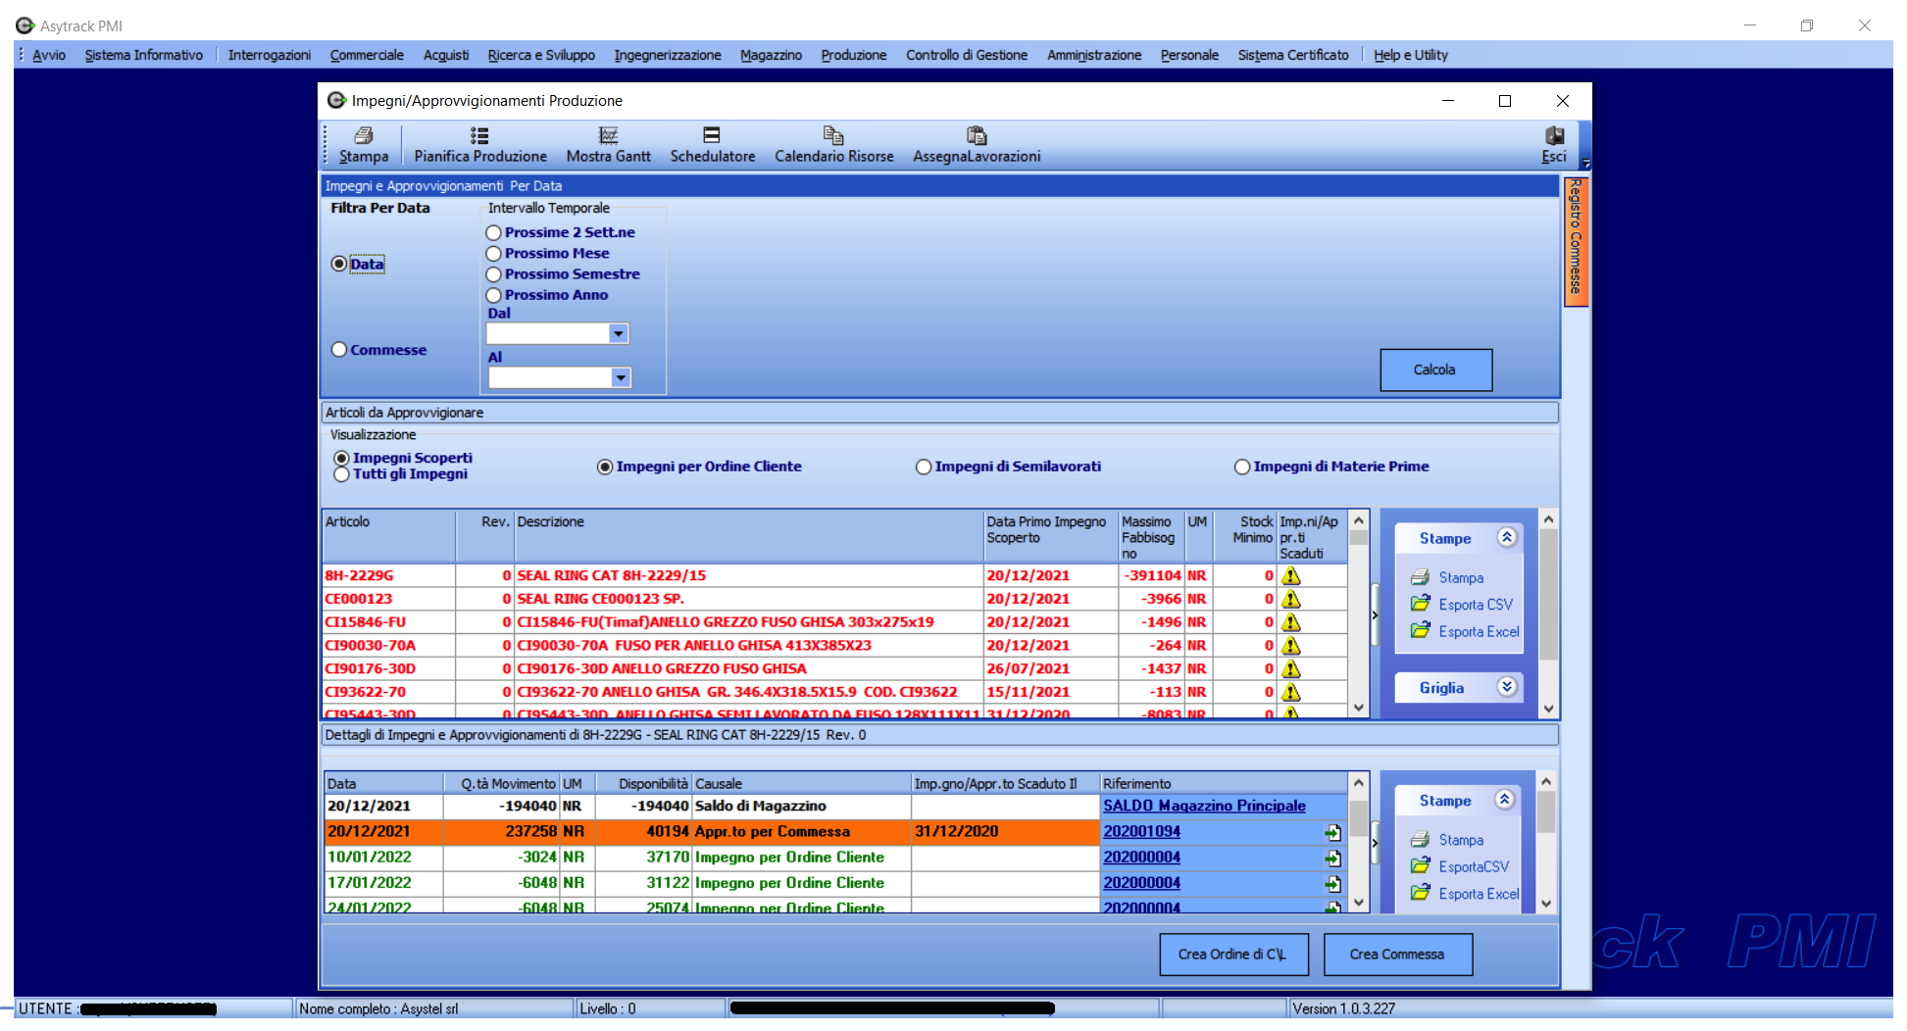This screenshot has width=1907, height=1031.
Task: Open the toolbar overflow options arrow
Action: pos(1585,164)
